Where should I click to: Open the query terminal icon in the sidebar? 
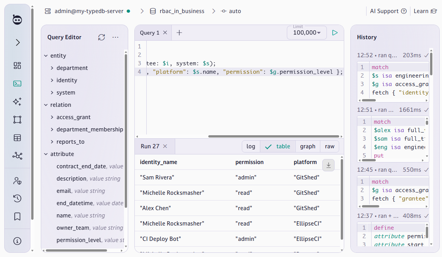(x=17, y=83)
